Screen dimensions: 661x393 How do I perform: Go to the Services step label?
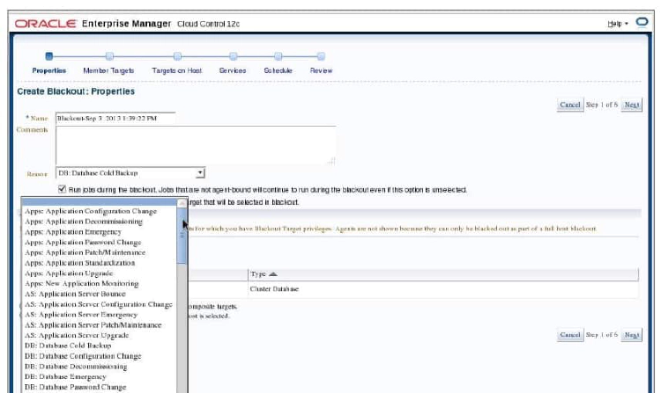[233, 70]
